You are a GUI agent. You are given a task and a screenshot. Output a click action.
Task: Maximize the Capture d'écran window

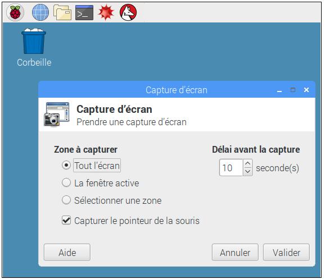coord(293,90)
